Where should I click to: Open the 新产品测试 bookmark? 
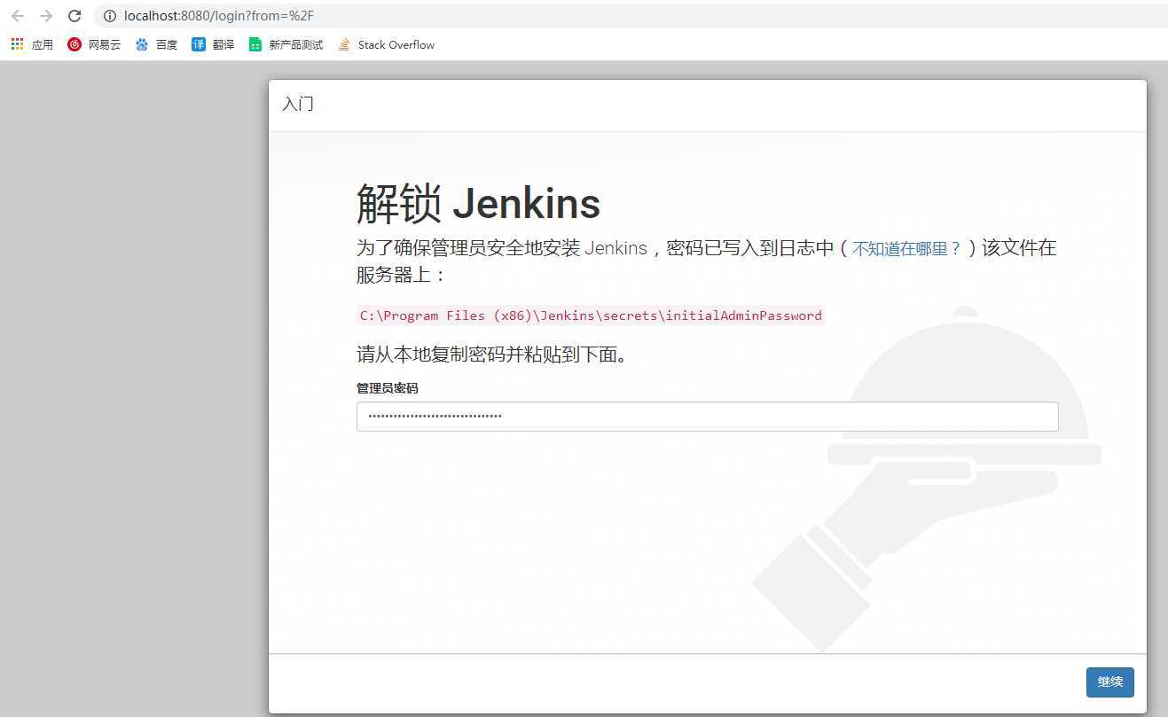pos(286,44)
